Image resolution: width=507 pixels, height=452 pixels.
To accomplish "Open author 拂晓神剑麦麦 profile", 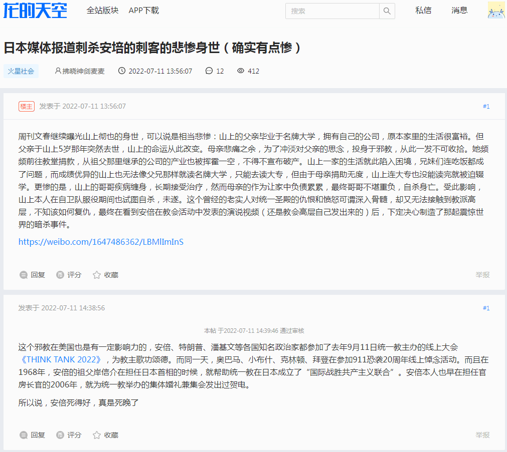I will click(83, 71).
